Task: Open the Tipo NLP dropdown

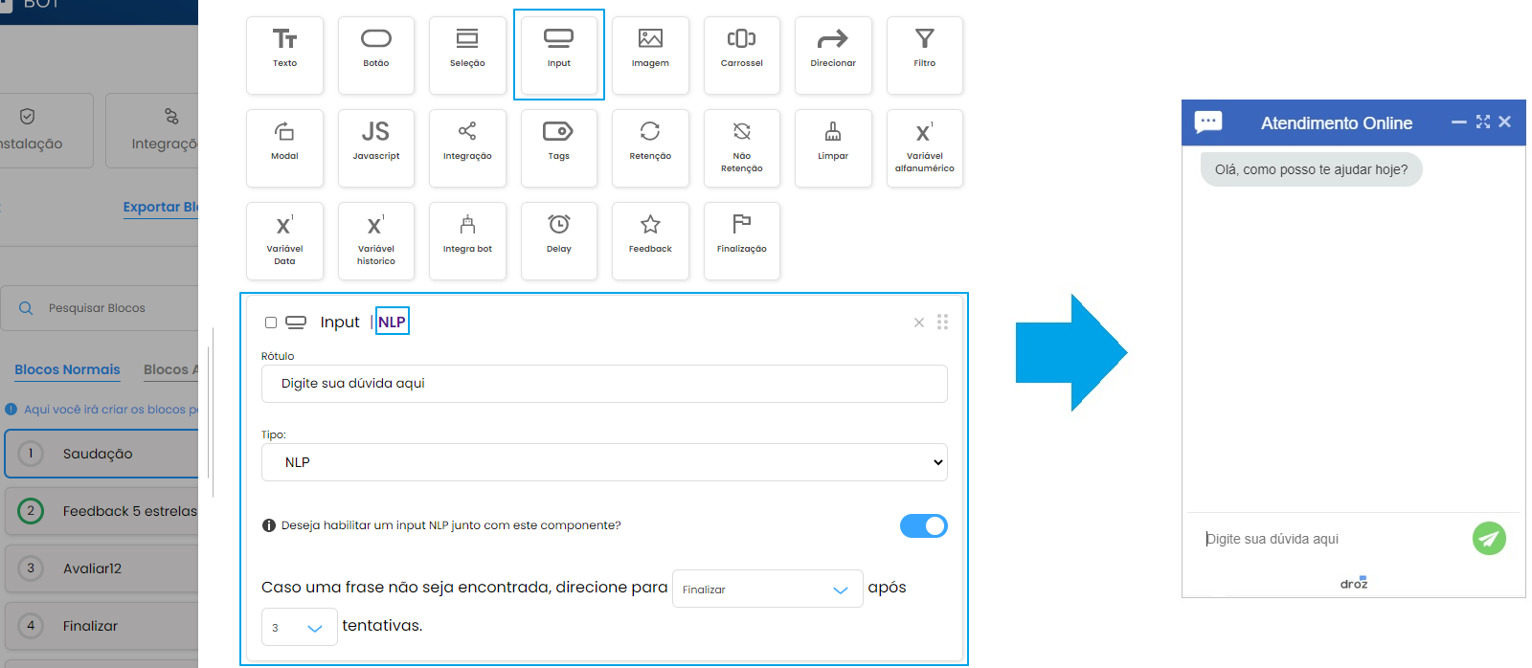Action: pyautogui.click(x=604, y=462)
